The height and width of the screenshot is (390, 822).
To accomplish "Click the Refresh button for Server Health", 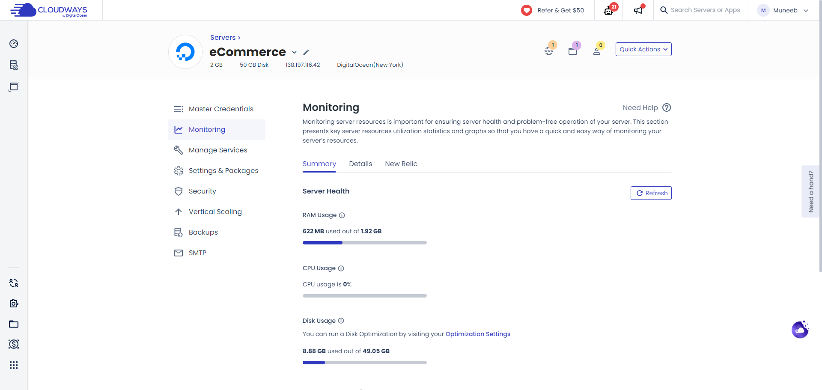I will (x=651, y=193).
